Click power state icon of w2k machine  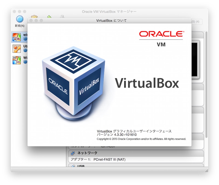point(25,39)
